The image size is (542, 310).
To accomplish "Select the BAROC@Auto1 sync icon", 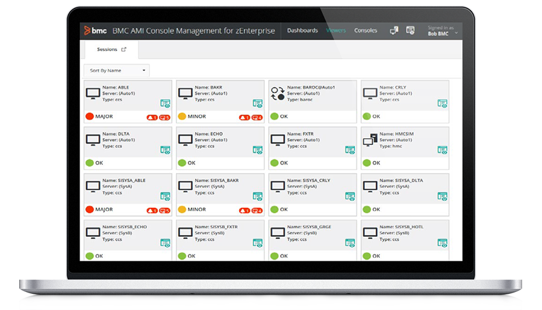I will point(277,93).
